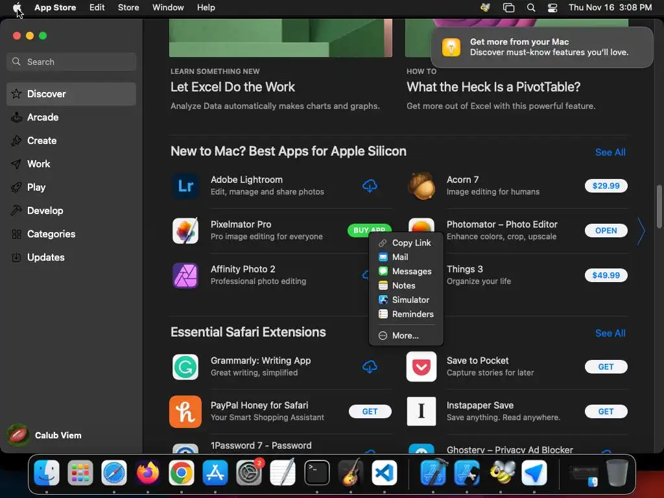Click the App Store search field
664x498 pixels.
[71, 62]
